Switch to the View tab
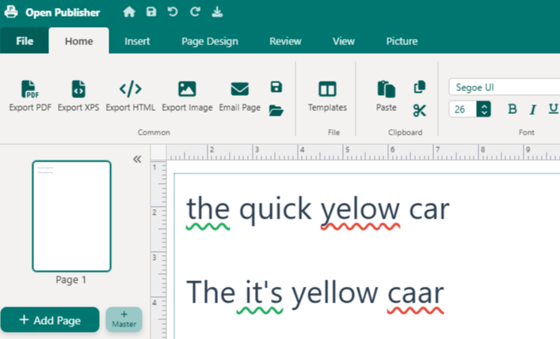Image resolution: width=560 pixels, height=339 pixels. 344,41
